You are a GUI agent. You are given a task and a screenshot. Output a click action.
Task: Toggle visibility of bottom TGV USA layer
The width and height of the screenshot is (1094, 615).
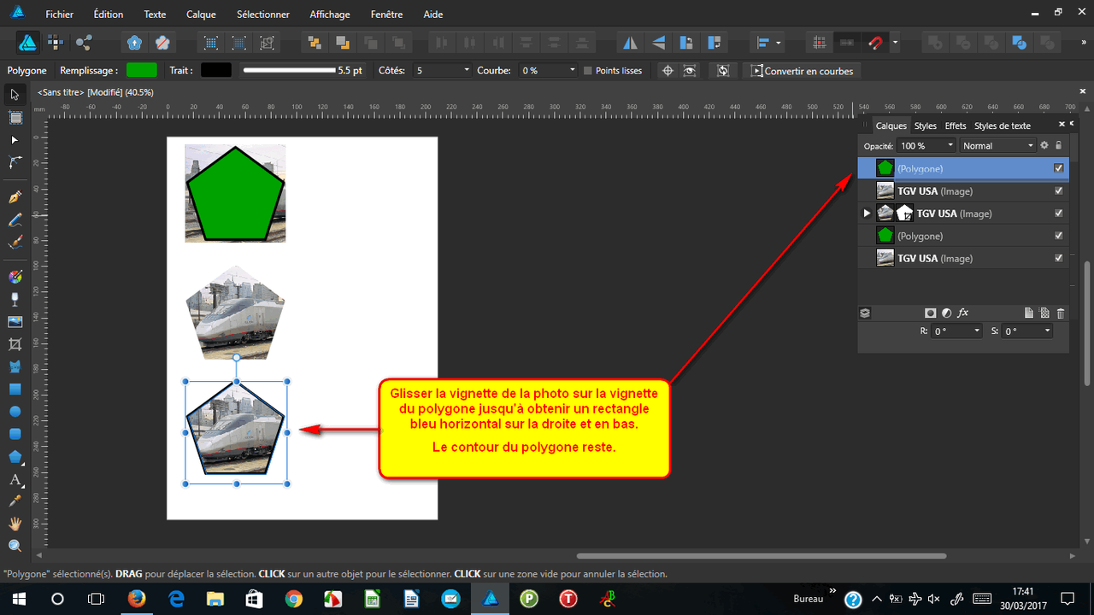(1059, 258)
